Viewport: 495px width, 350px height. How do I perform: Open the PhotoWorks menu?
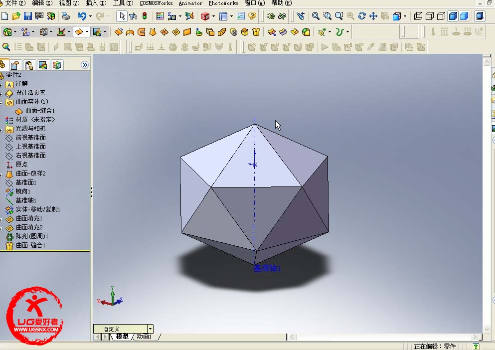point(223,3)
